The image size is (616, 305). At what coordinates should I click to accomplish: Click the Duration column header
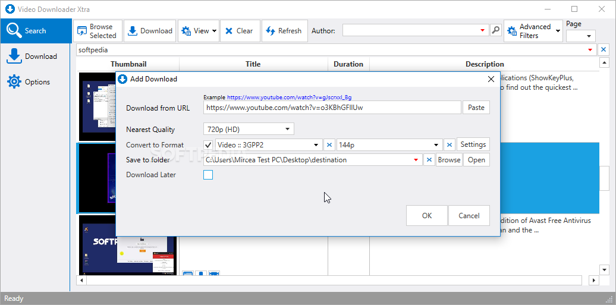coord(348,64)
